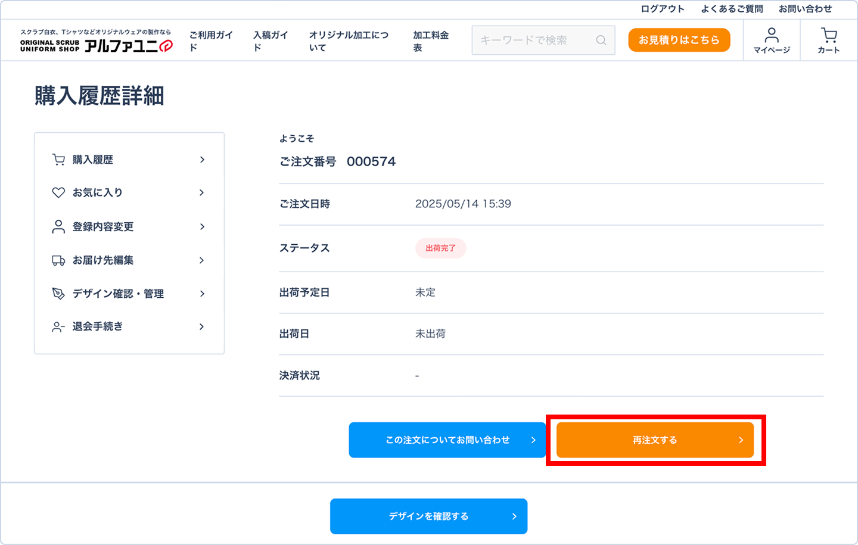Click the My Page user icon

(x=772, y=35)
